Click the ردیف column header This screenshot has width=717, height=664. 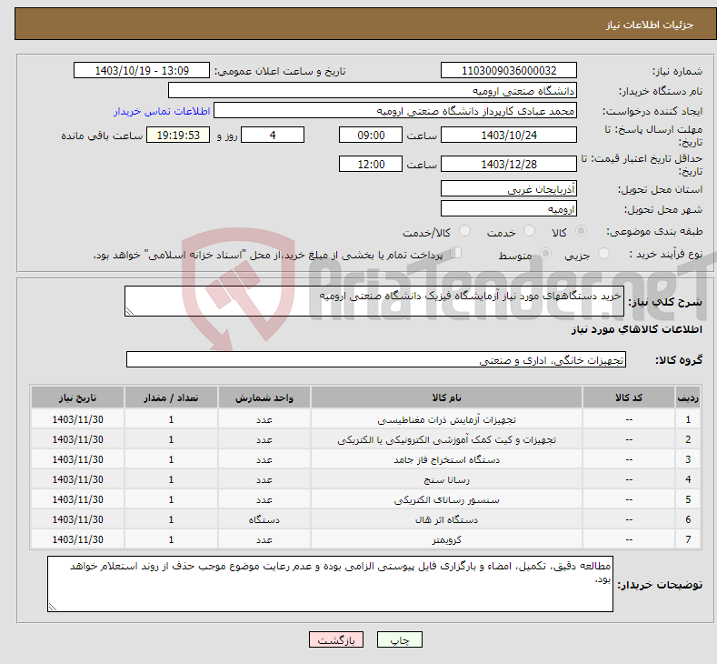tap(688, 397)
